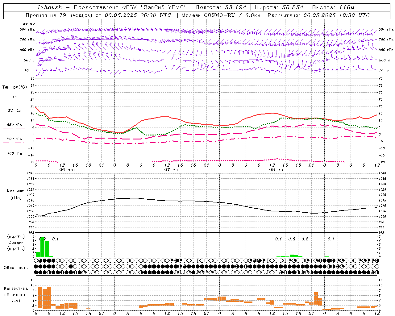Click the Конвективн. облачность label
This screenshot has height=316, width=395.
click(16, 292)
